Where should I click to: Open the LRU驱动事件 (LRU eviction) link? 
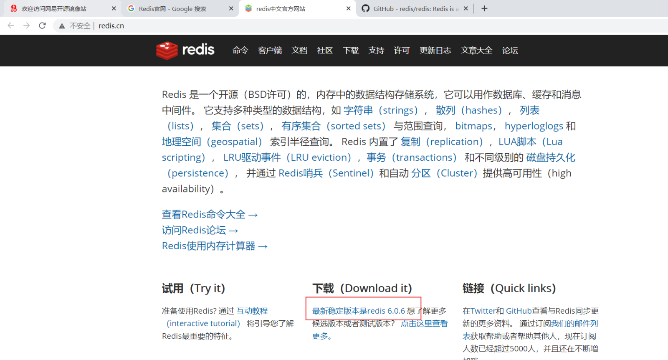[287, 157]
